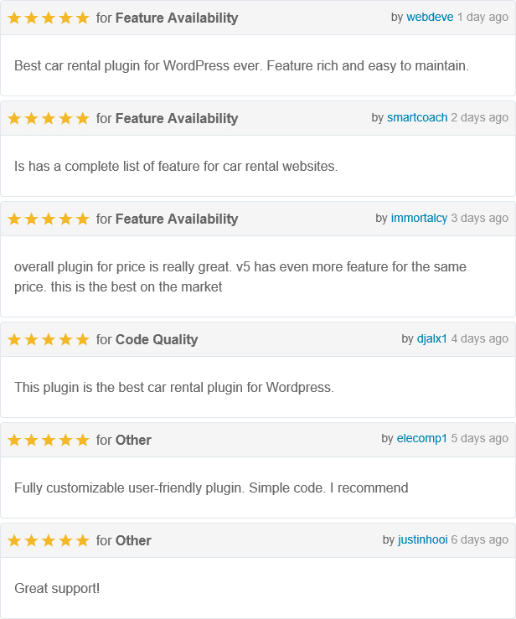Click third star in smartcoach's review
Screen dimensions: 516x619
pos(49,118)
